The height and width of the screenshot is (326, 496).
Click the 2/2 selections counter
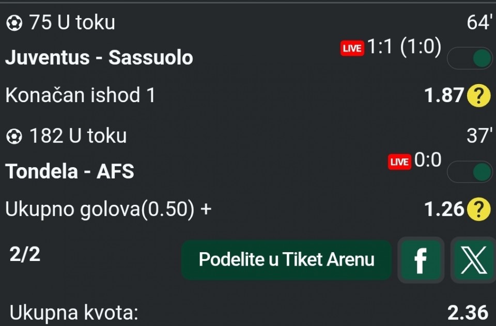[25, 255]
